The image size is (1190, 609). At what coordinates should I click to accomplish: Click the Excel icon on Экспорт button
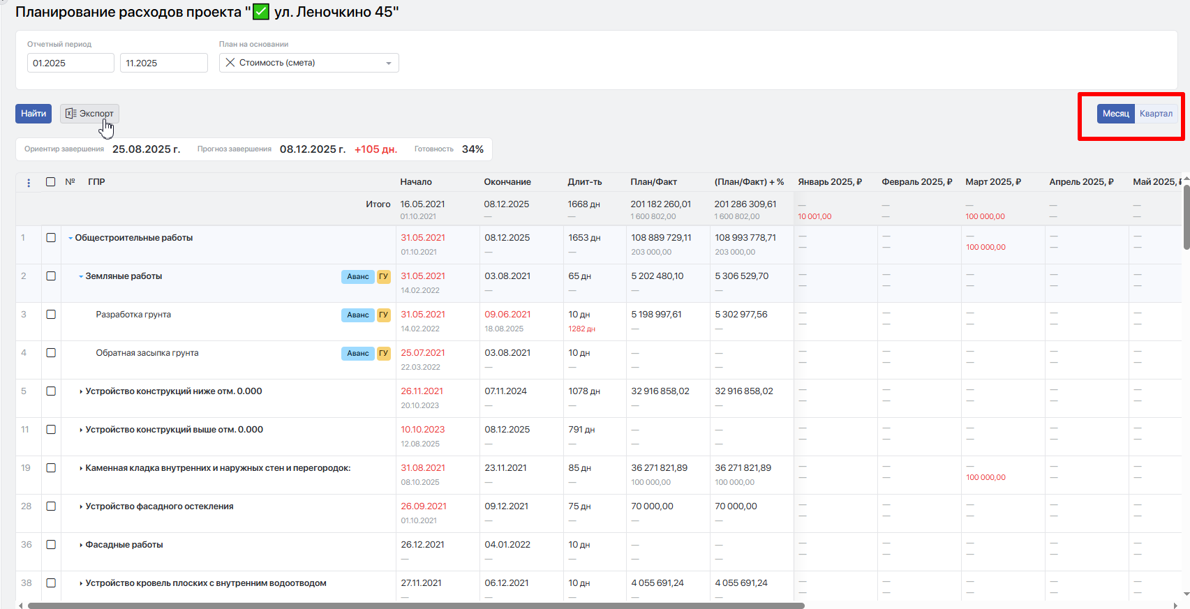[x=70, y=113]
